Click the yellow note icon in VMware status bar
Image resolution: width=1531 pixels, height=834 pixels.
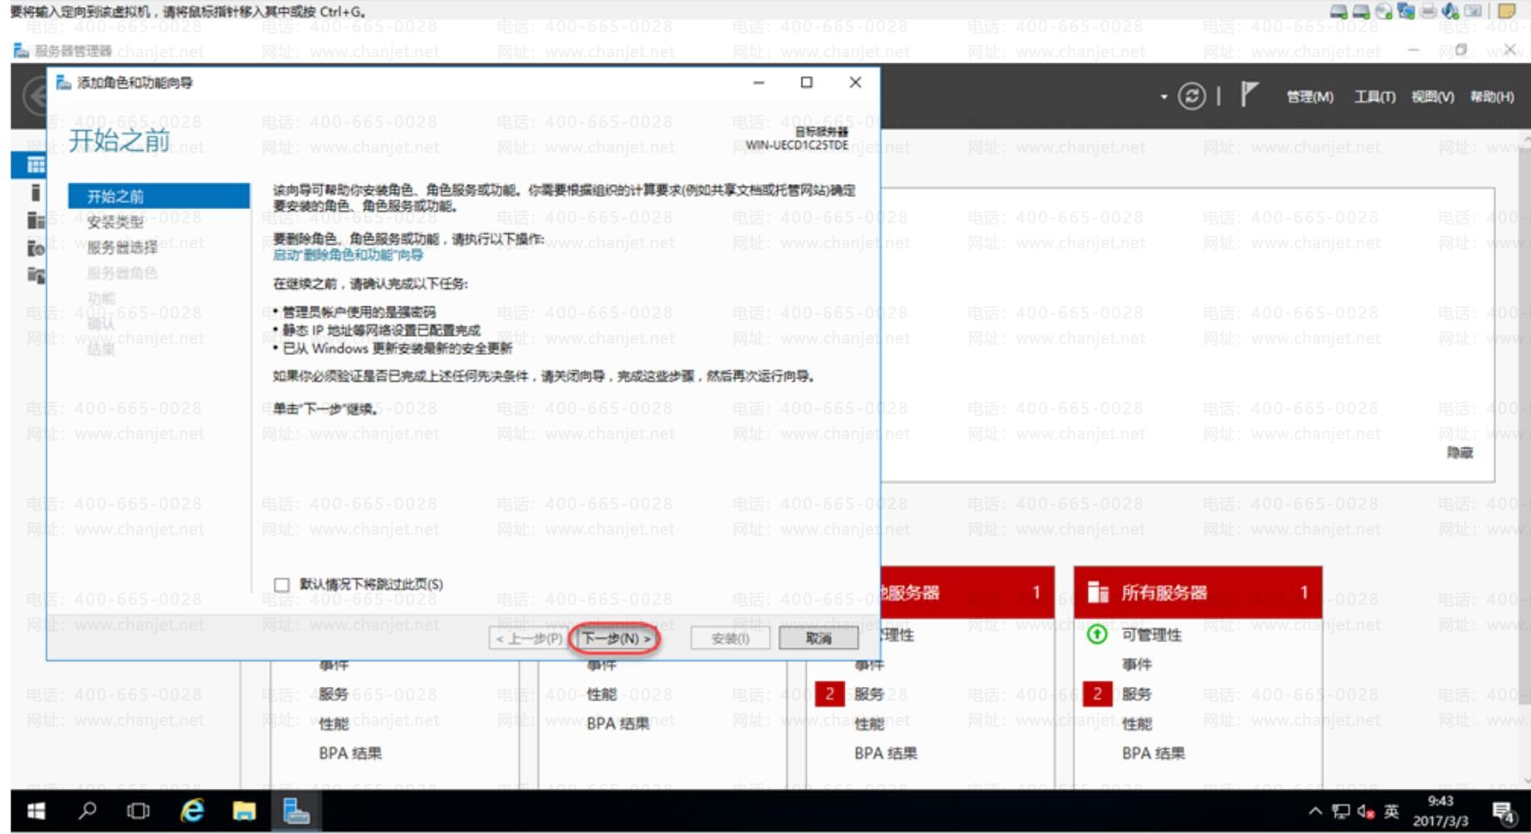tap(1508, 11)
